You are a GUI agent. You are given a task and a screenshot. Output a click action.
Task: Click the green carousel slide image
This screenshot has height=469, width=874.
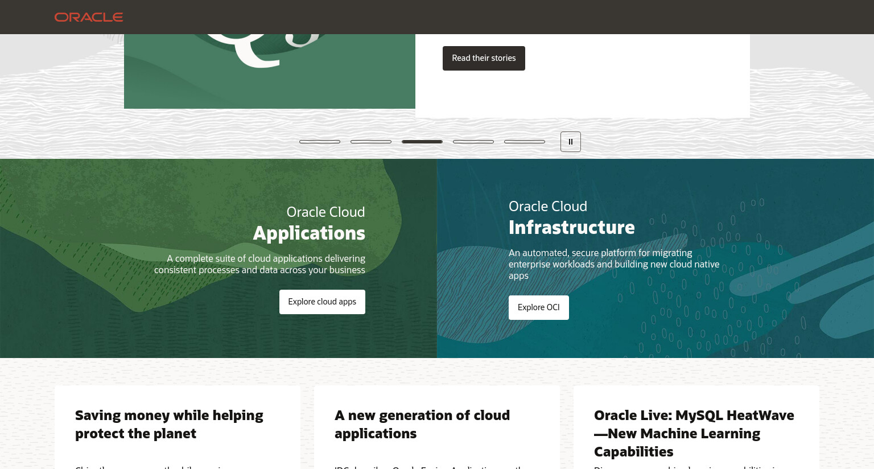270,71
